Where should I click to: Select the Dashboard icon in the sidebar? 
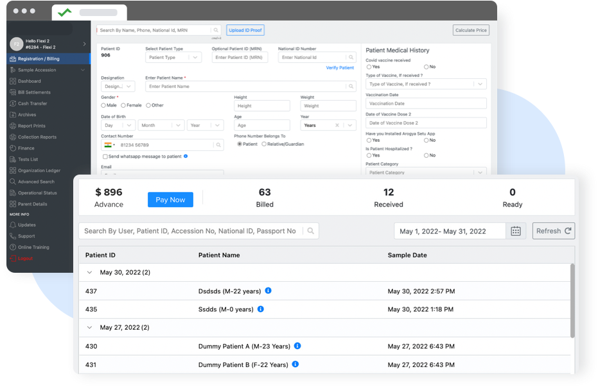[x=13, y=81]
